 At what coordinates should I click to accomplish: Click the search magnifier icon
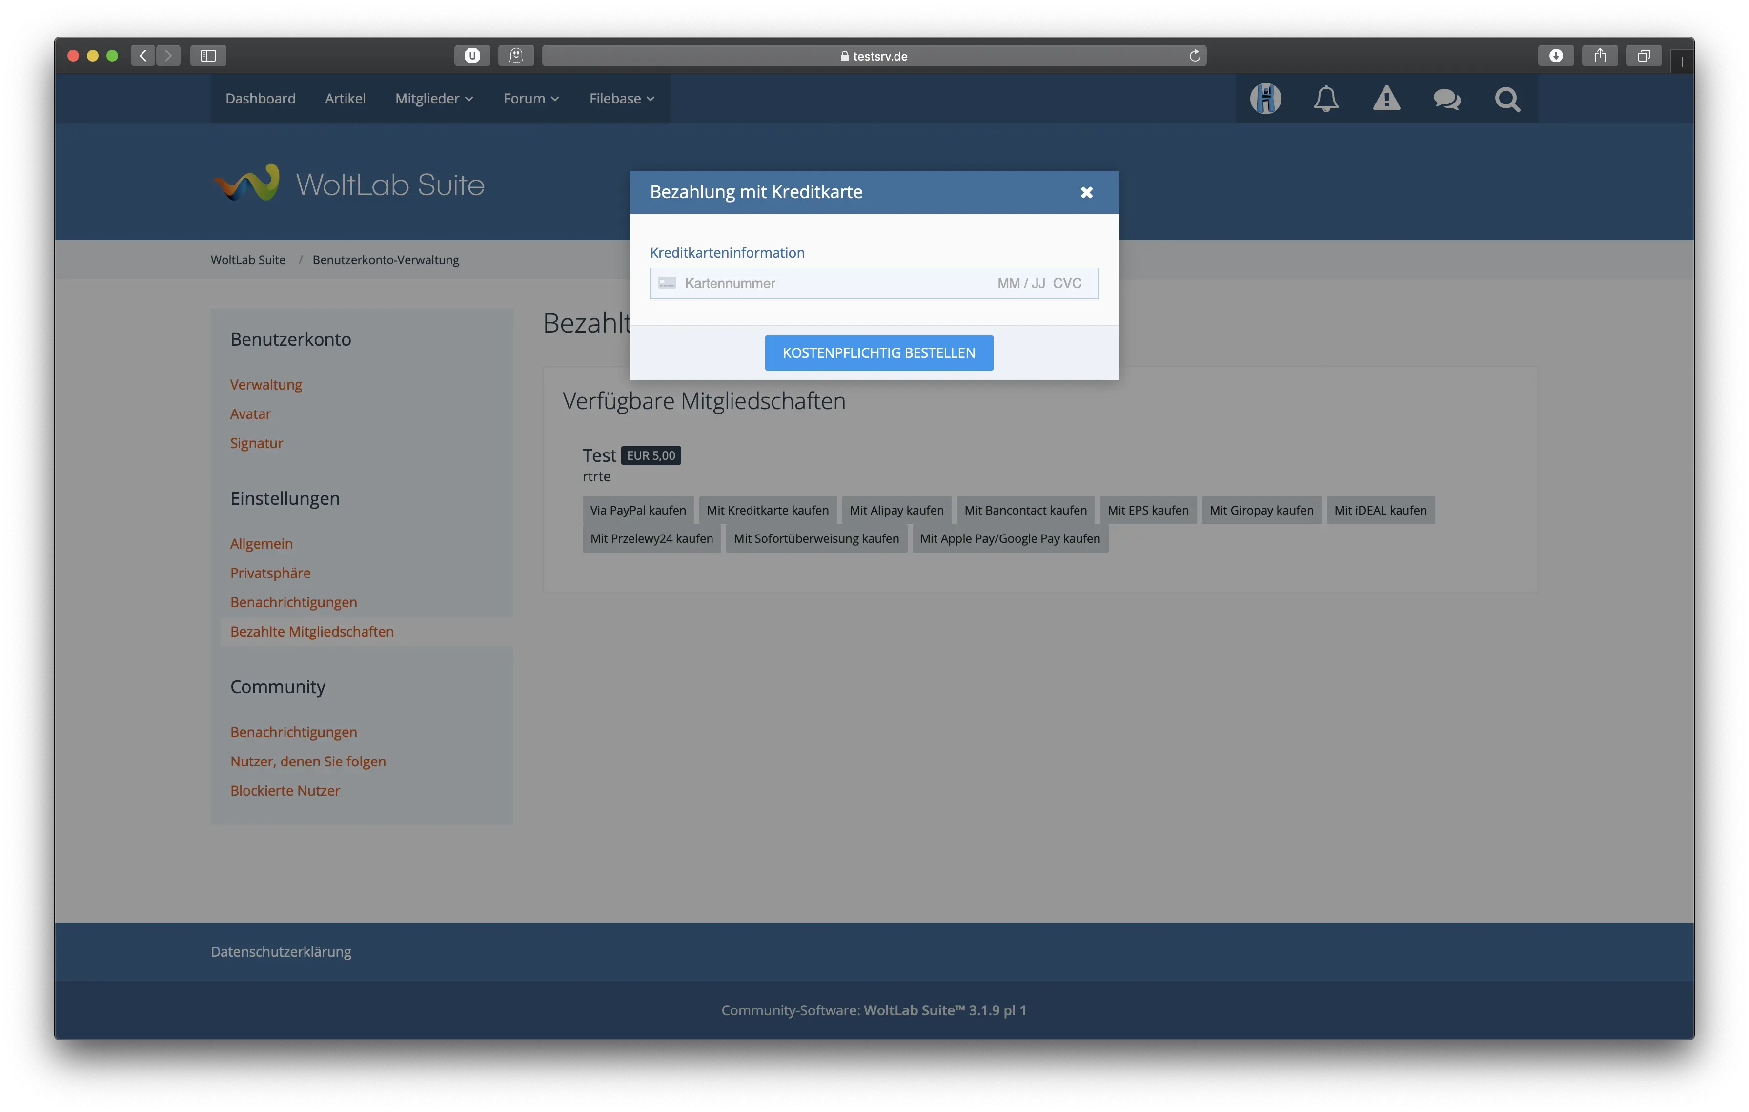click(1507, 99)
